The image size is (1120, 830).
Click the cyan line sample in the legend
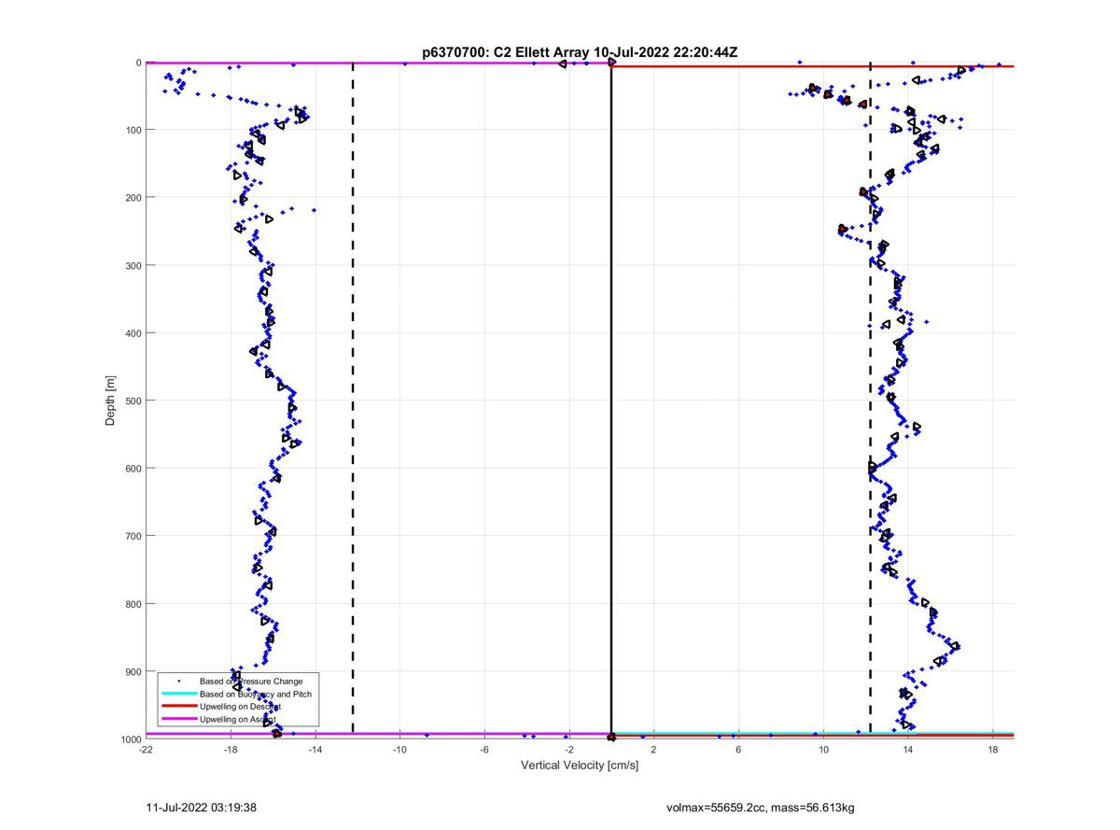point(178,694)
